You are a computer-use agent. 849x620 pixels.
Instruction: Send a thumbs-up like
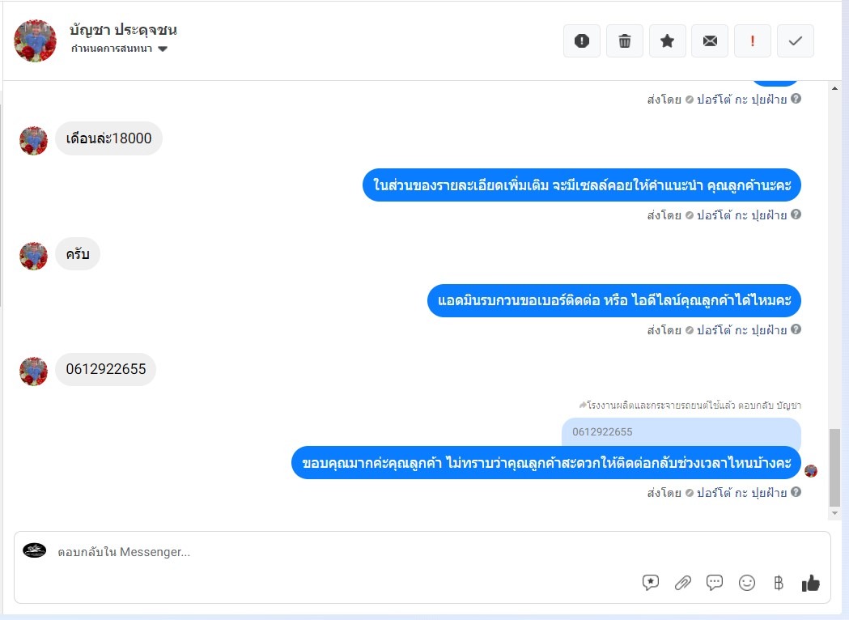coord(811,583)
